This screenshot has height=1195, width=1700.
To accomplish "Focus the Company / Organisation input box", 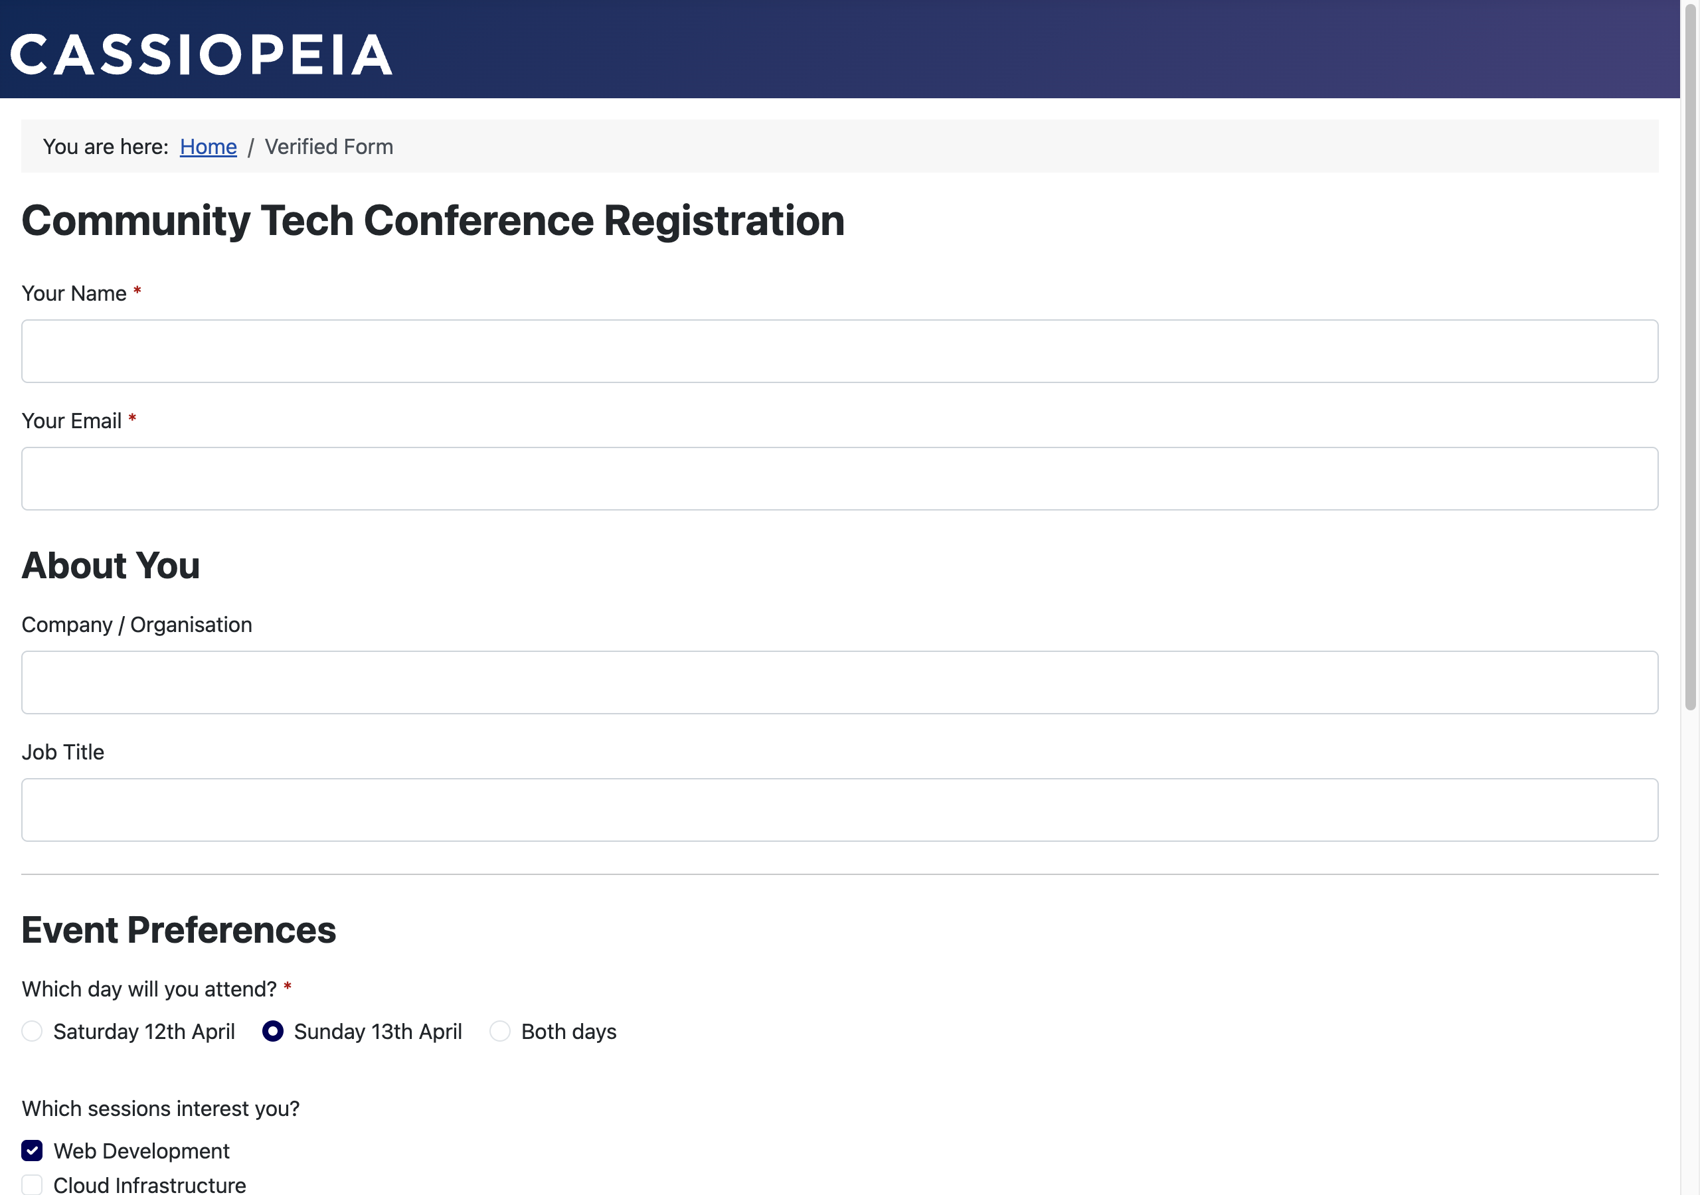I will pyautogui.click(x=839, y=682).
